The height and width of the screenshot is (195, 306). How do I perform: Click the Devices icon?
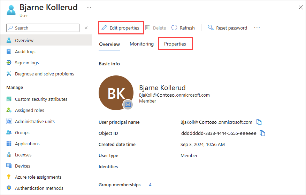[9, 165]
